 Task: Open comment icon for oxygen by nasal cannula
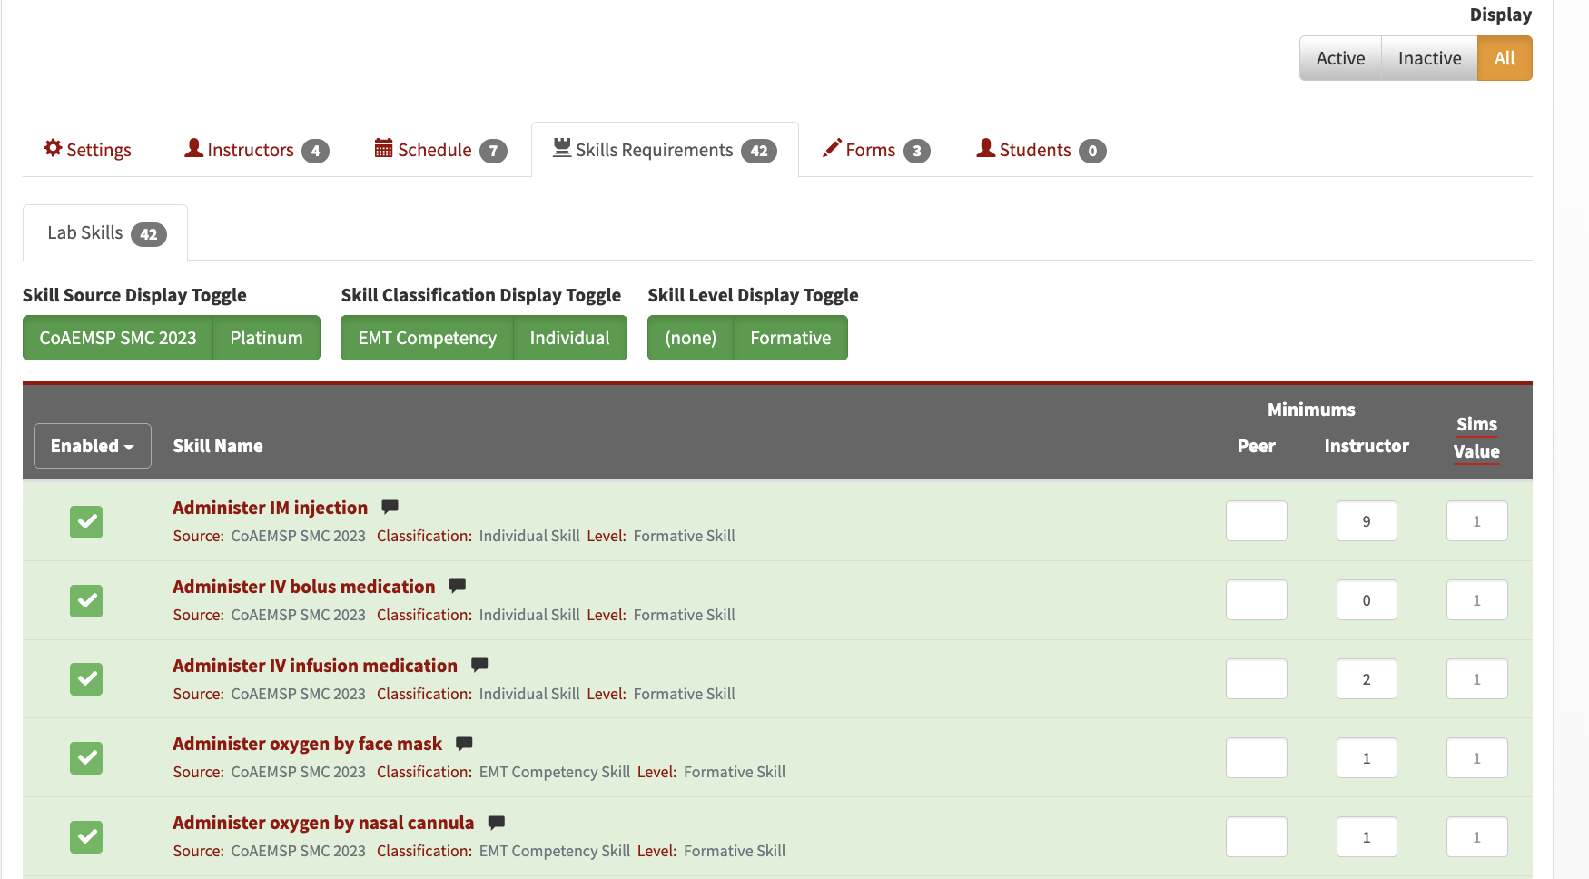pyautogui.click(x=497, y=822)
